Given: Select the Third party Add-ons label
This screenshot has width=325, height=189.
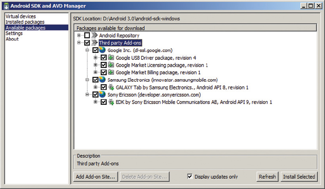Looking at the screenshot, I should (120, 43).
